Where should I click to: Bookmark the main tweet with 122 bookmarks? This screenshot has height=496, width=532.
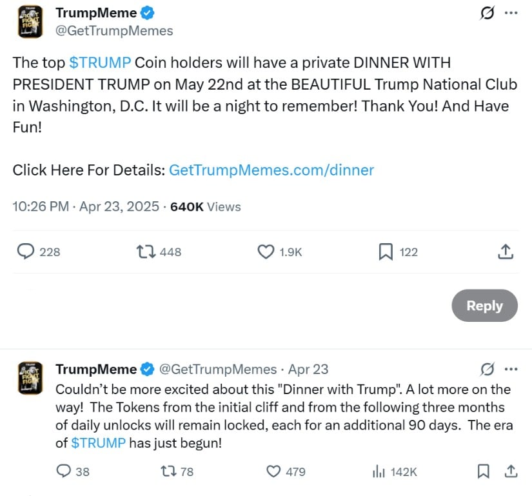[386, 252]
